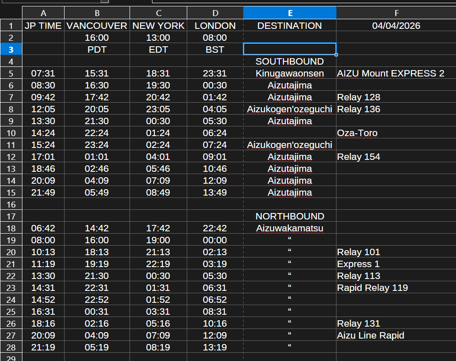This screenshot has width=456, height=361.
Task: Click New York time '20:42' cell
Action: click(x=158, y=97)
